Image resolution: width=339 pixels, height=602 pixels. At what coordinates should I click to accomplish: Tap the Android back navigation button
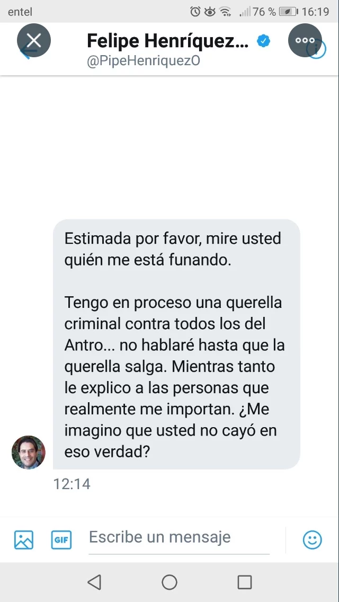coord(94,582)
